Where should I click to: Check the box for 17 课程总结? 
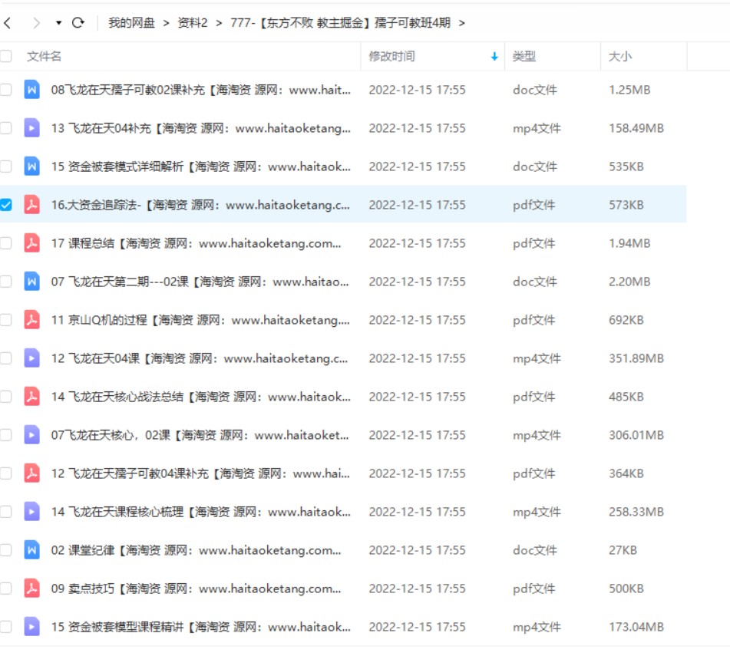click(5, 243)
